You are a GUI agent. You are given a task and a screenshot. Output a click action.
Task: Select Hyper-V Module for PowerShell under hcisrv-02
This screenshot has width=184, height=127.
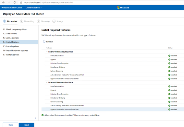click(113, 110)
